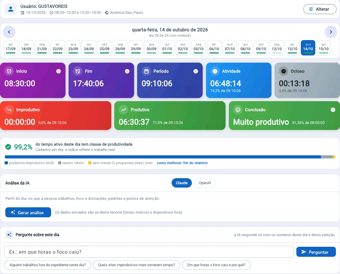Click the globe icon beside America/Sao_Paulo
This screenshot has height=274, width=340.
coord(107,13)
